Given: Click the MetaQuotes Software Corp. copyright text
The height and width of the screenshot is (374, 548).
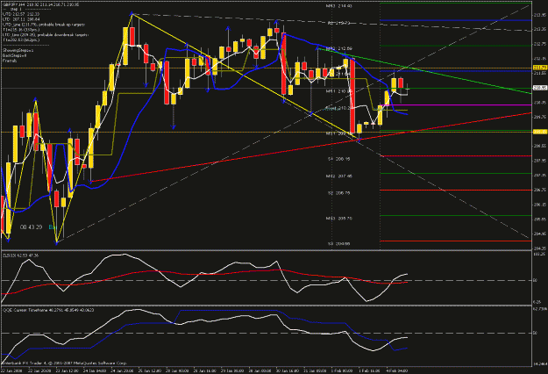Looking at the screenshot, I should 64,363.
